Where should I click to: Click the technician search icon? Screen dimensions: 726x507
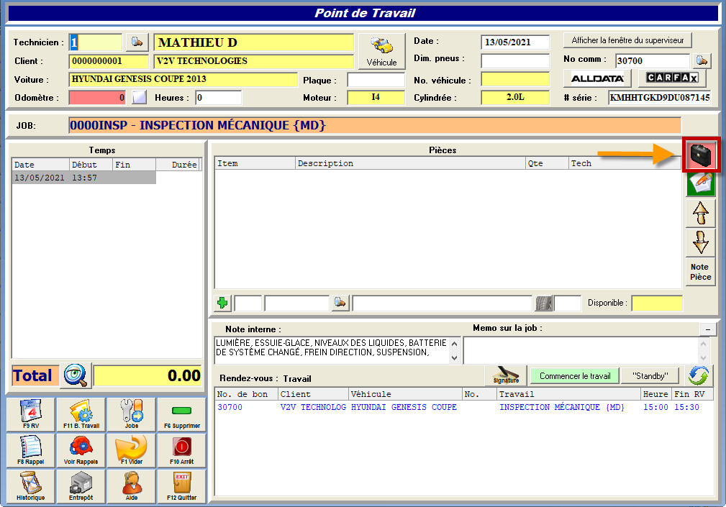click(x=137, y=42)
